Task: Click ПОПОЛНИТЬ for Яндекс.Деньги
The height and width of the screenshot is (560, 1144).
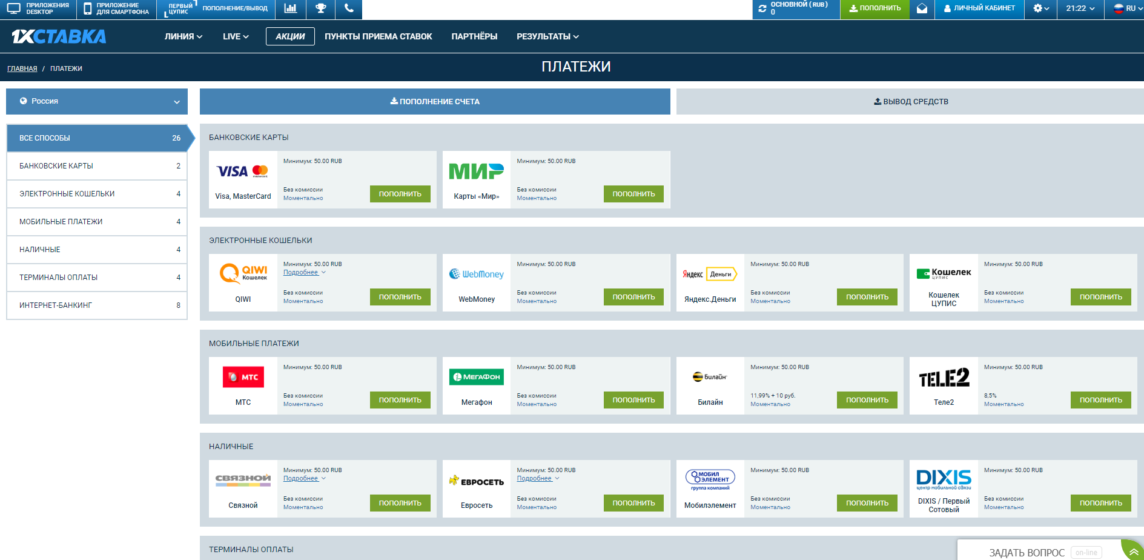Action: pos(867,297)
